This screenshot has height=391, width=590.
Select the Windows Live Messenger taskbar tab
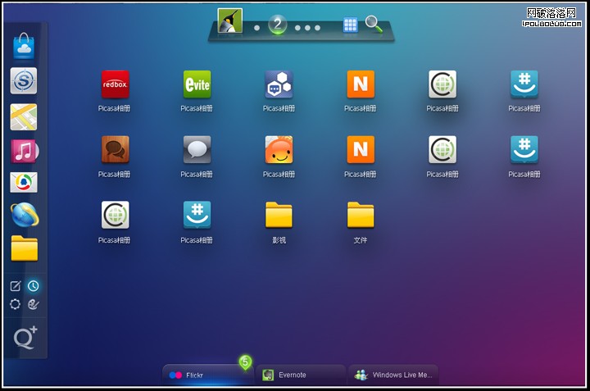[393, 375]
